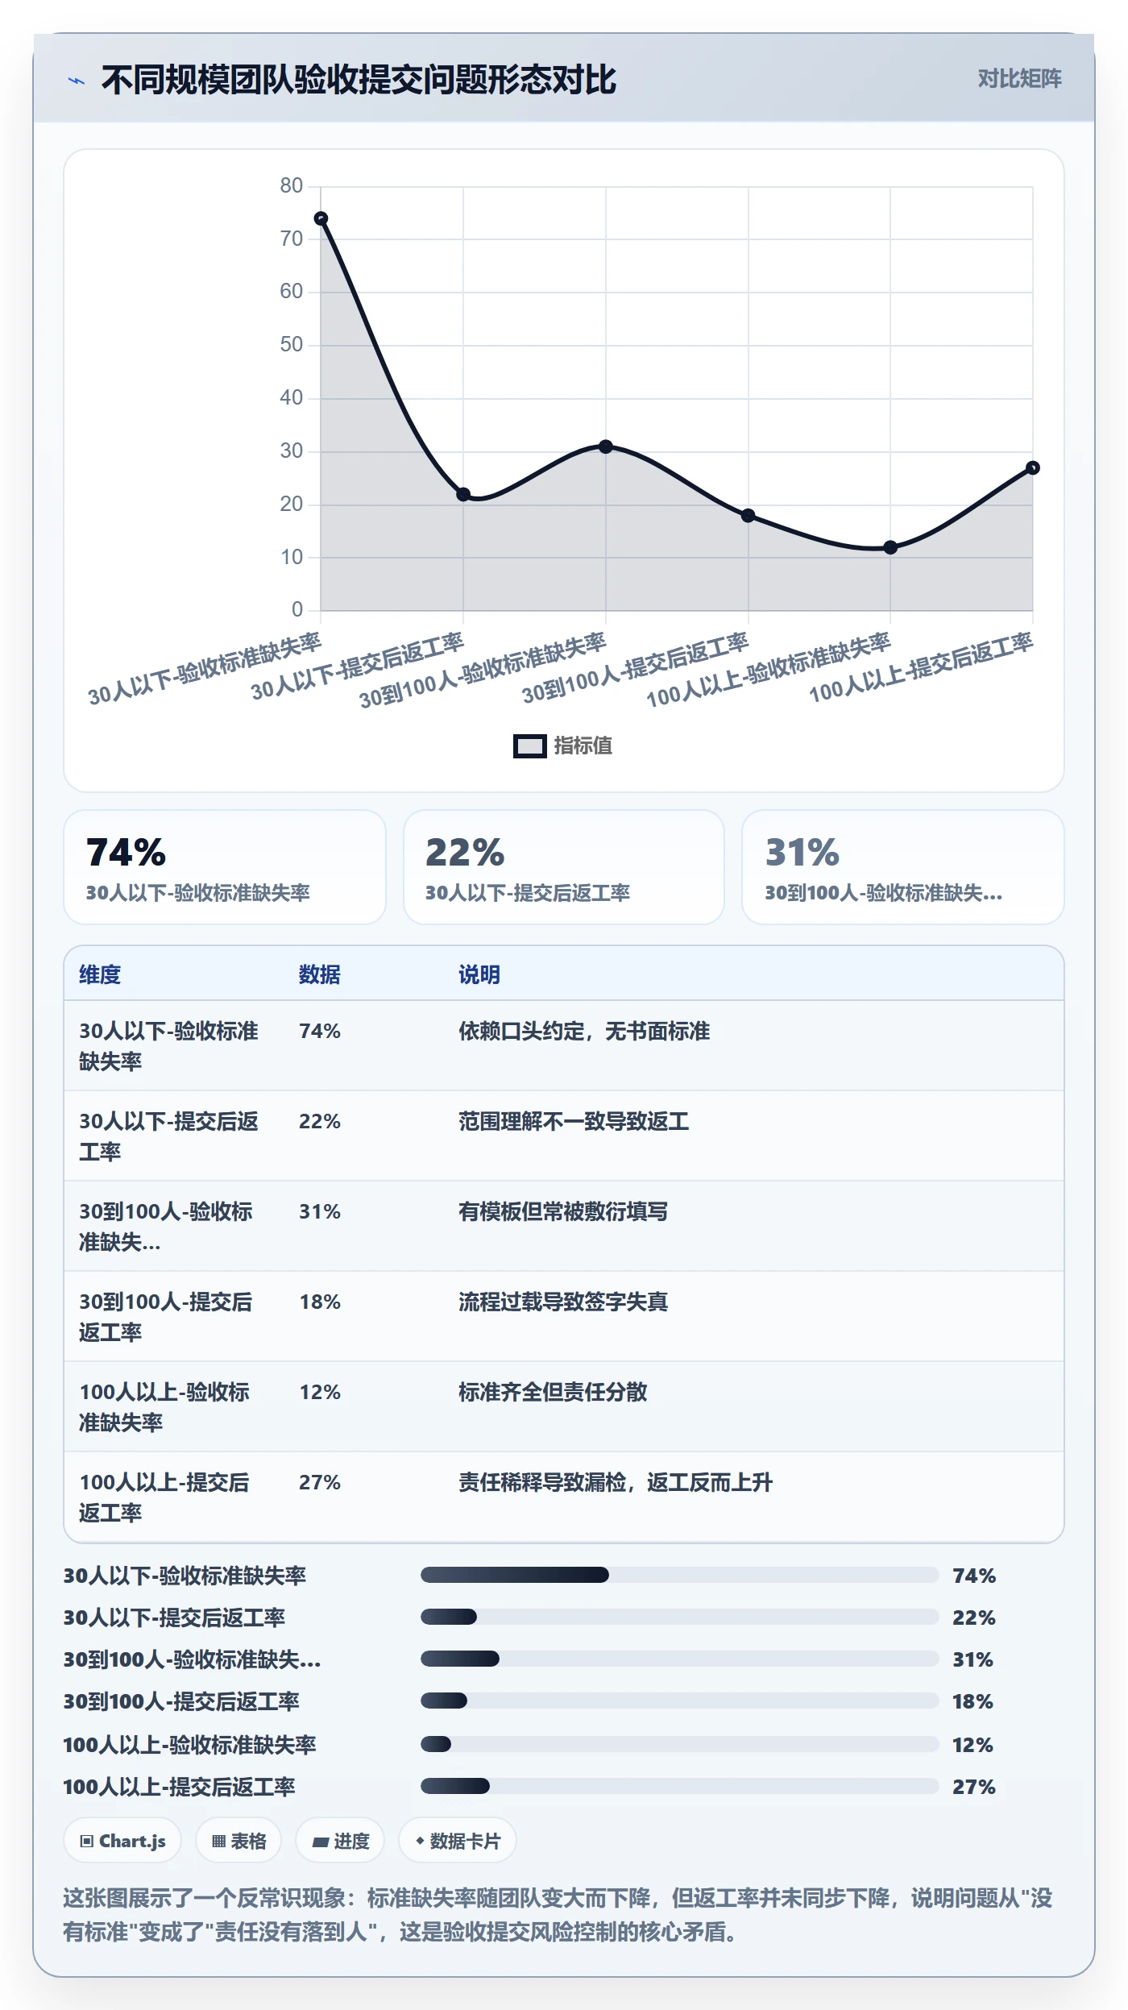This screenshot has height=2010, width=1128.
Task: Open the 74% data card
Action: coord(225,867)
